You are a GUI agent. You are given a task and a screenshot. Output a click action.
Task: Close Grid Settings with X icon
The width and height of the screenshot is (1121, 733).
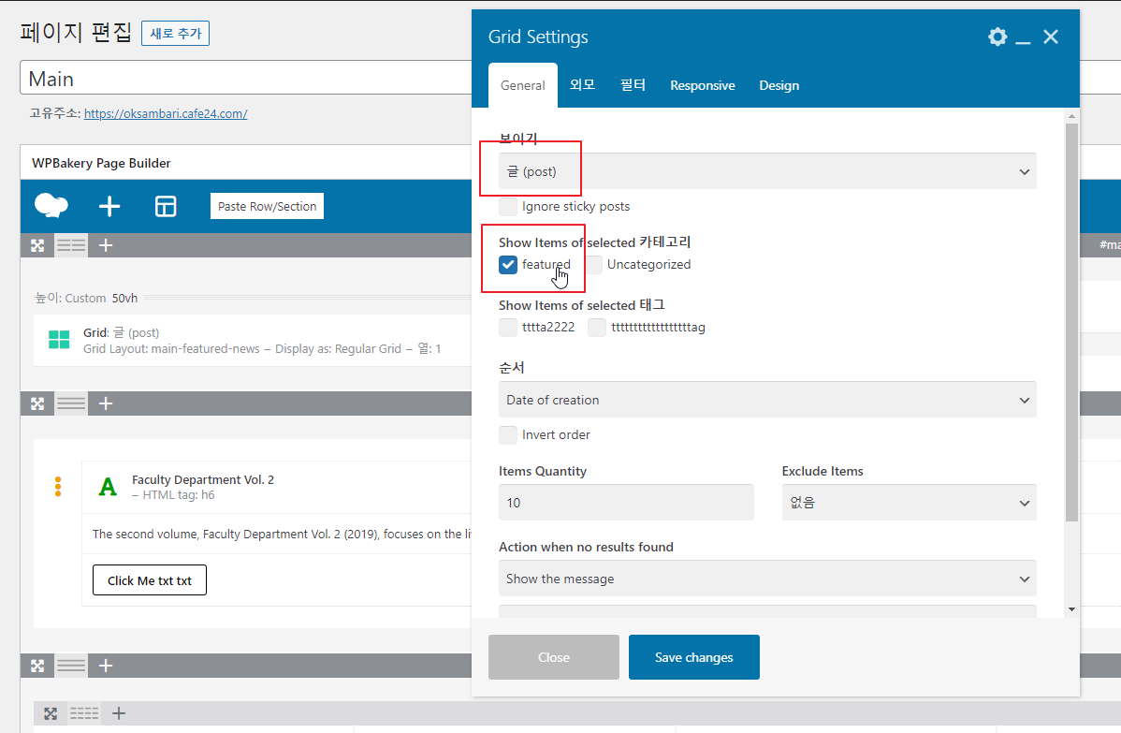(x=1050, y=37)
